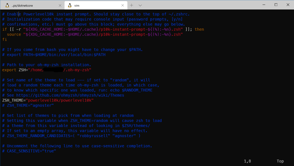Click the Linux penguin icon on the vim tab
The width and height of the screenshot is (294, 166).
pos(70,5)
